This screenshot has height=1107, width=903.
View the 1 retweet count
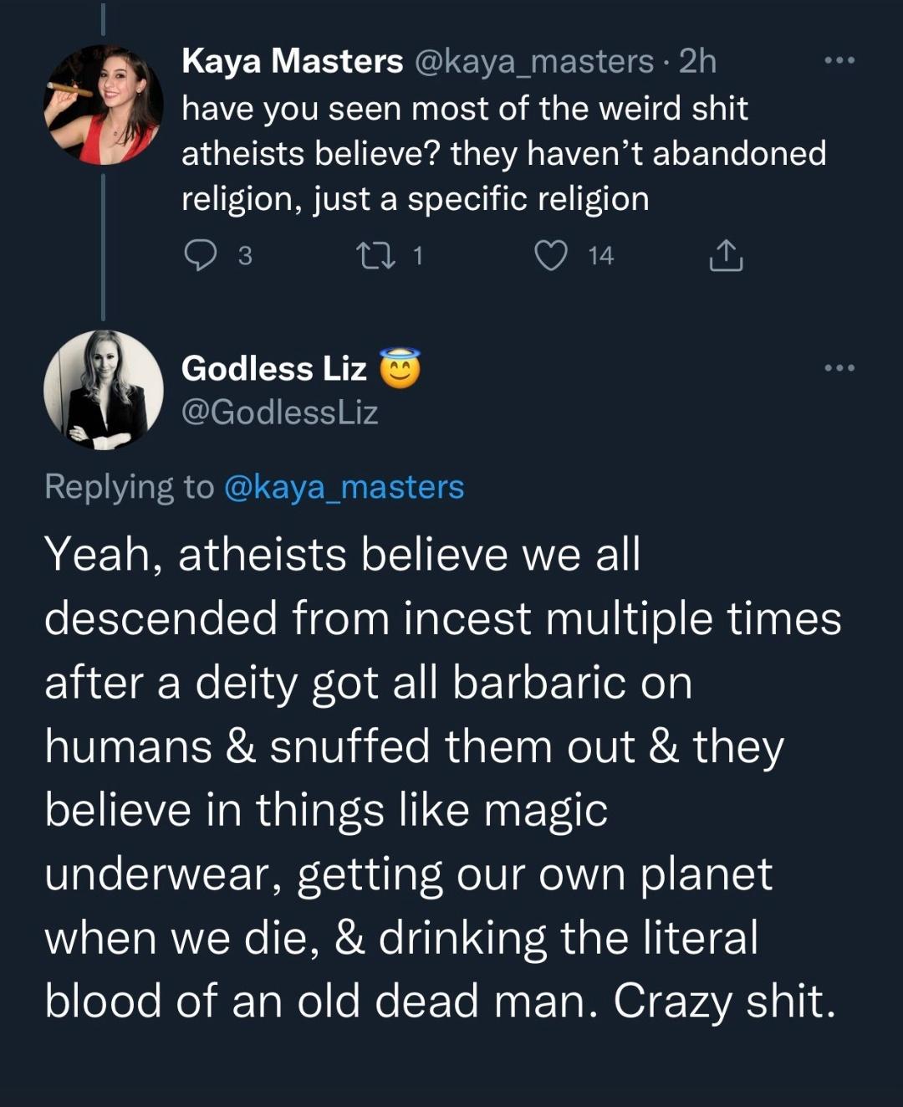tap(417, 255)
